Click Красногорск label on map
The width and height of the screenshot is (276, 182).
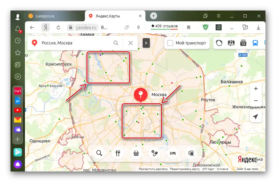[59, 64]
